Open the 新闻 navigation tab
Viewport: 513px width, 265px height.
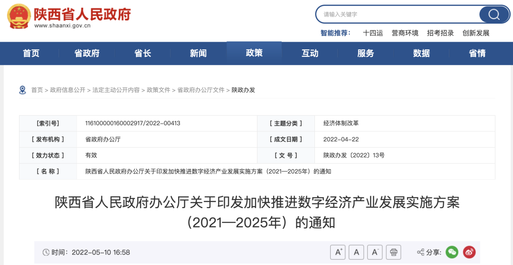pyautogui.click(x=198, y=53)
